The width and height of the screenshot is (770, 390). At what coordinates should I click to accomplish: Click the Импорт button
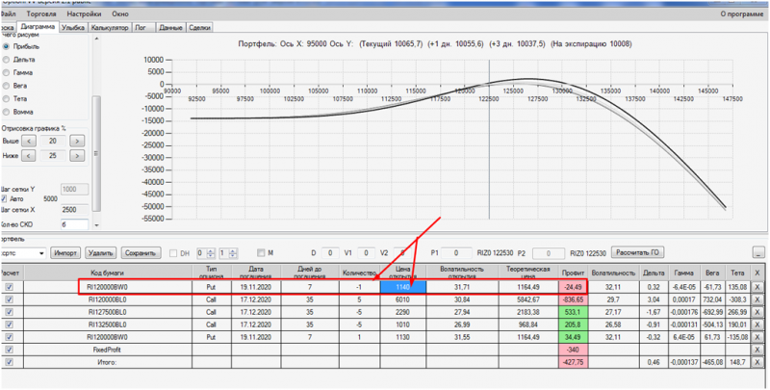[65, 253]
